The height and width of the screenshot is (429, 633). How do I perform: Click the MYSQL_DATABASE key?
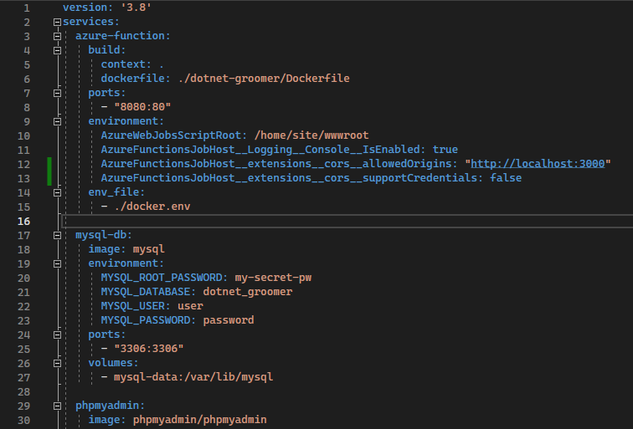tap(148, 292)
